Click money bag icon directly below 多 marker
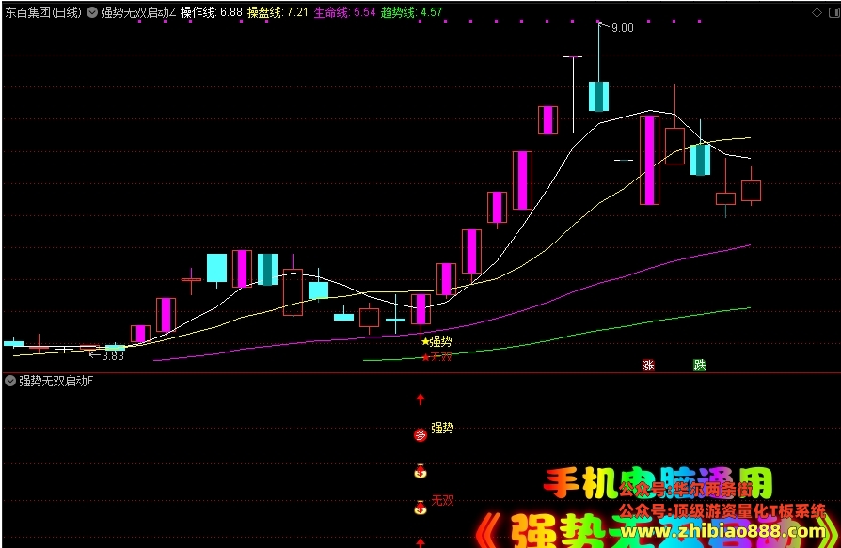The width and height of the screenshot is (841, 548). click(420, 471)
